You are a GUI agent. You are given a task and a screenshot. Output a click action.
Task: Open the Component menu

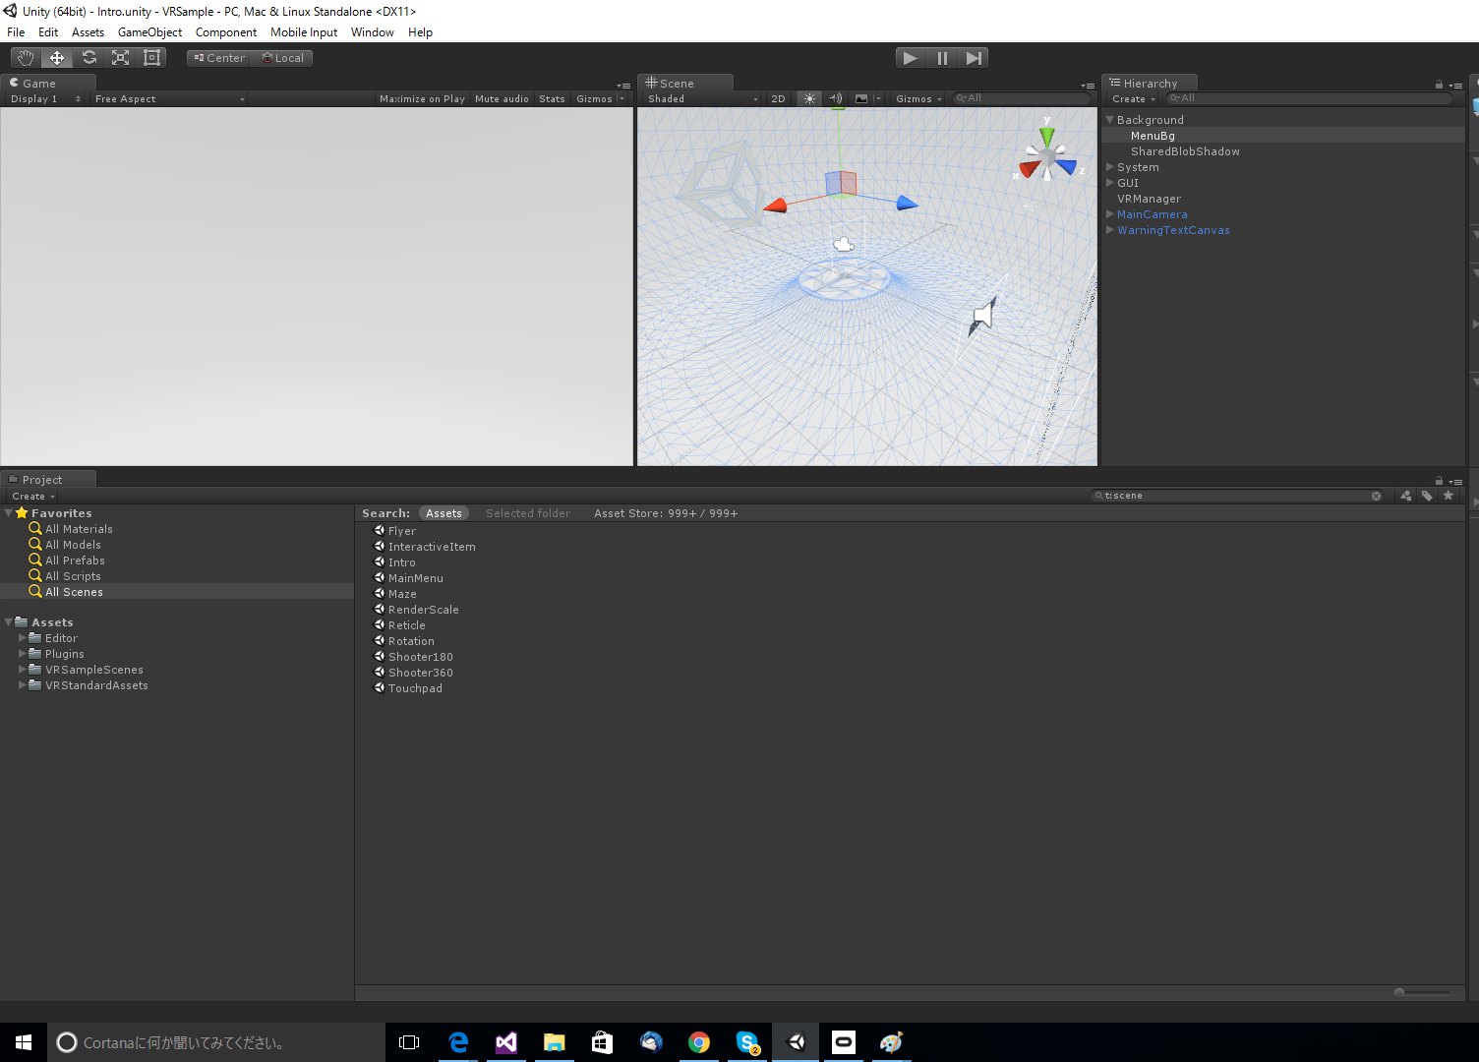(226, 32)
